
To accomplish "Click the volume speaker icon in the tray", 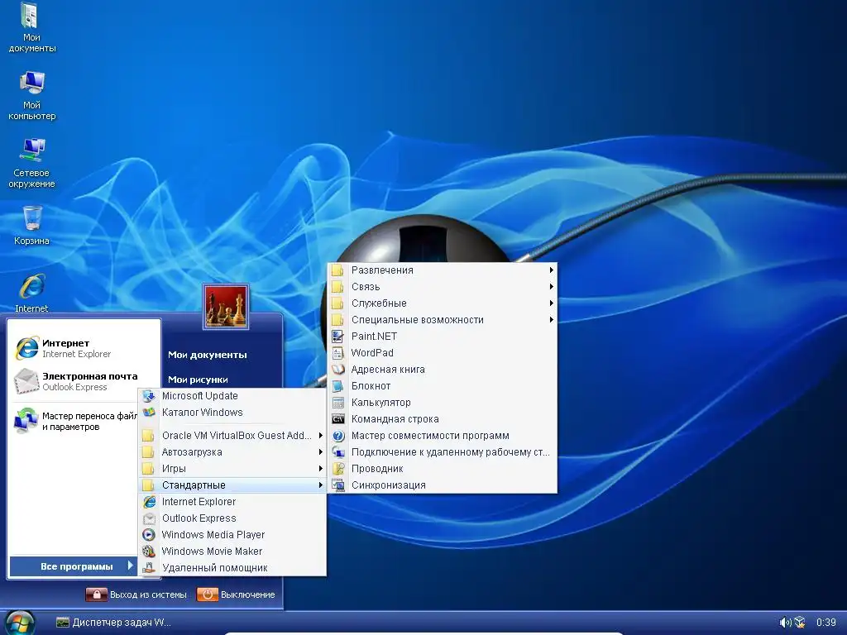I will 785,623.
